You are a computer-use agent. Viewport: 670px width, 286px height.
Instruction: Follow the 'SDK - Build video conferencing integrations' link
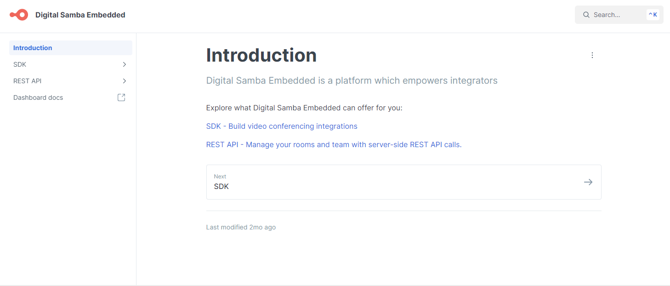pos(281,126)
